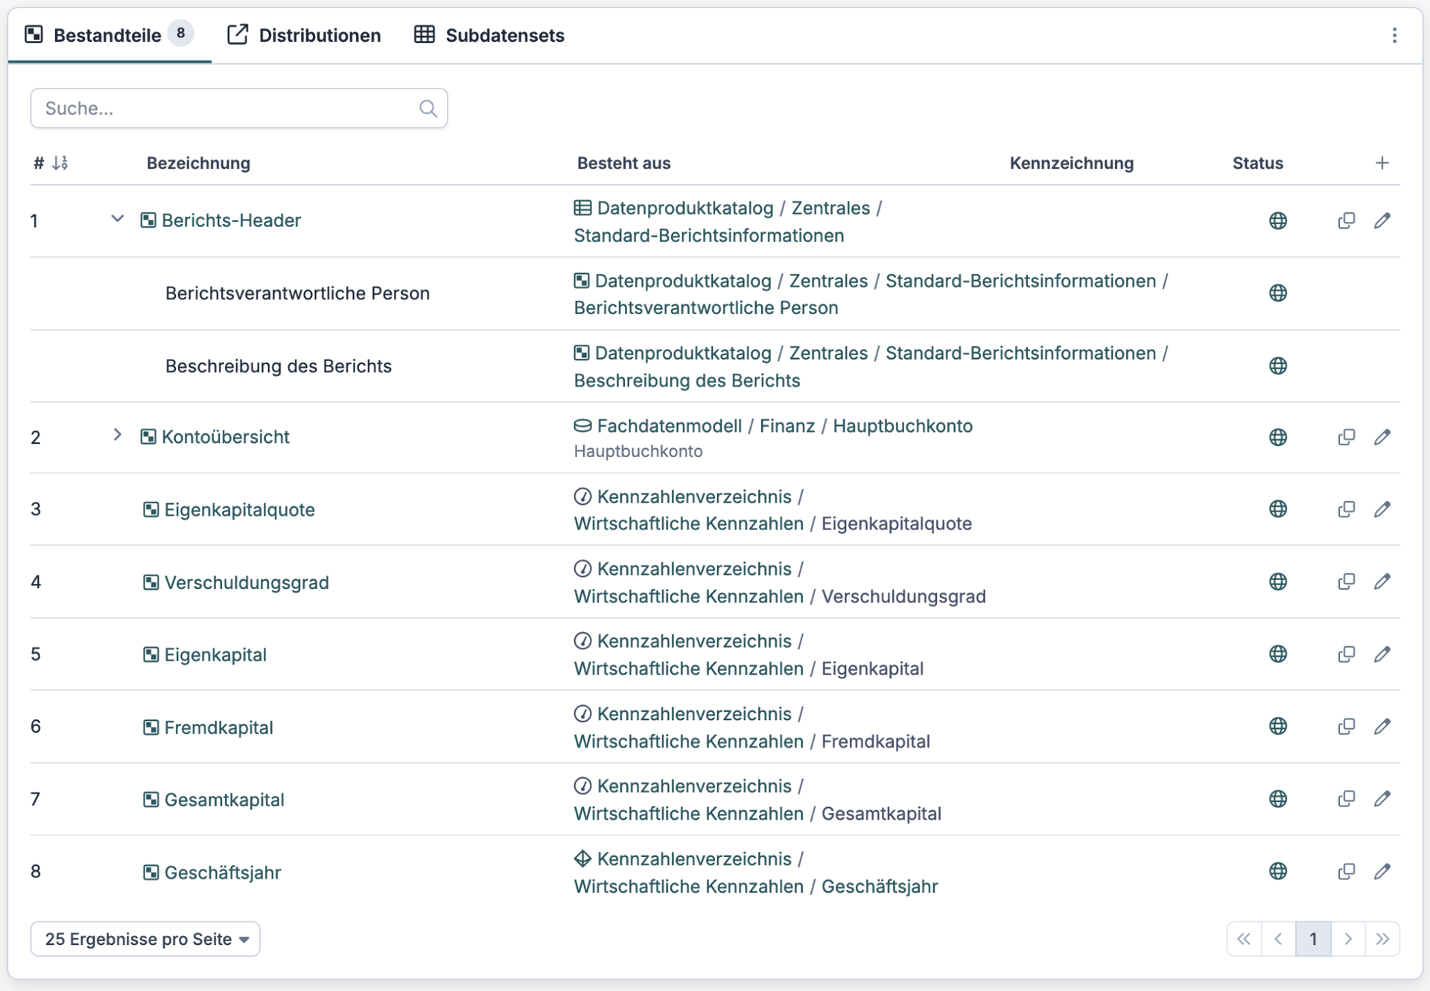Open the three-dot options menu
This screenshot has height=991, width=1430.
pos(1394,35)
